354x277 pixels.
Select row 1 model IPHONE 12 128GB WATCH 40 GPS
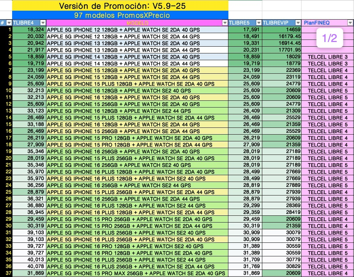click(x=137, y=30)
